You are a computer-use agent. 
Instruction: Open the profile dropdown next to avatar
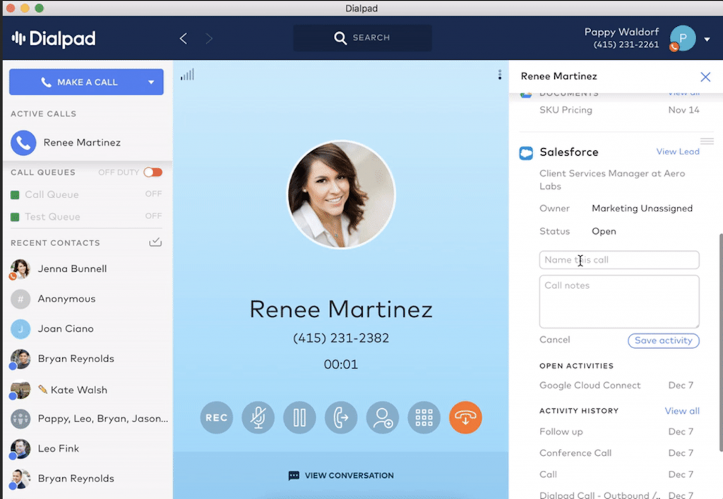coord(707,39)
